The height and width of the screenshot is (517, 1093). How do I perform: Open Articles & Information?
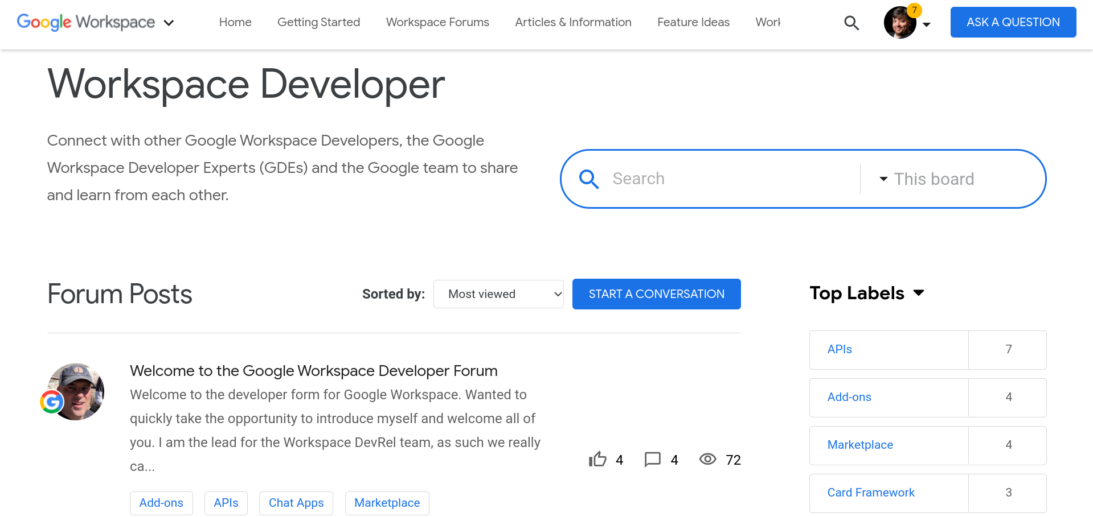click(573, 22)
